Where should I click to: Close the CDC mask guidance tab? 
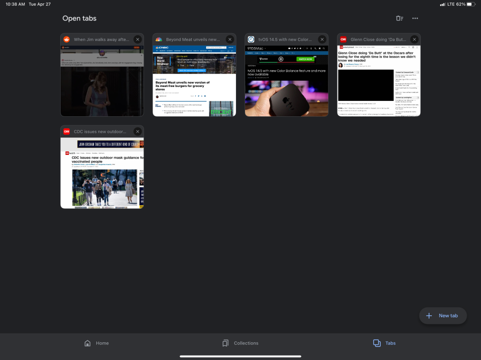click(x=138, y=132)
